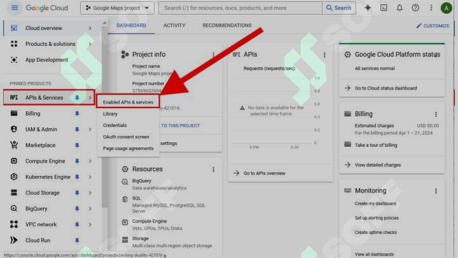Viewport: 458px width, 258px height.
Task: Open the account avatar A
Action: pos(447,8)
